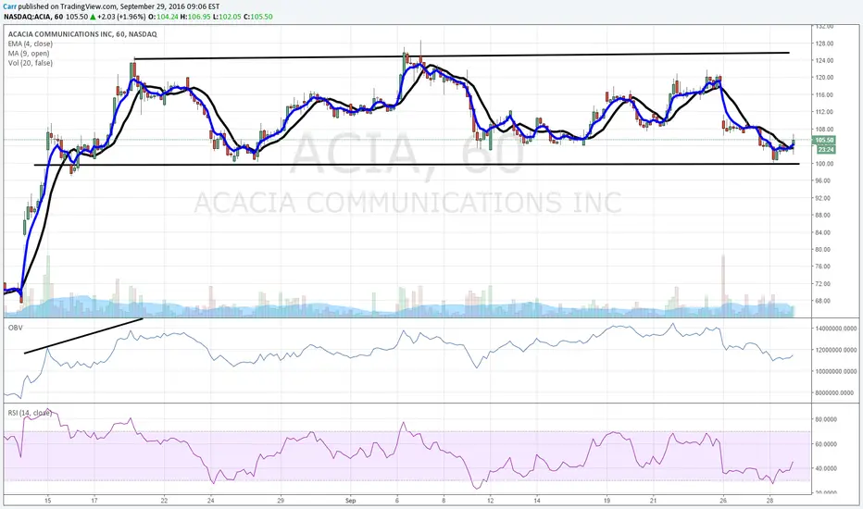Click the low value 'L:102.05'
Viewport: 863px width, 509px height.
tap(227, 17)
